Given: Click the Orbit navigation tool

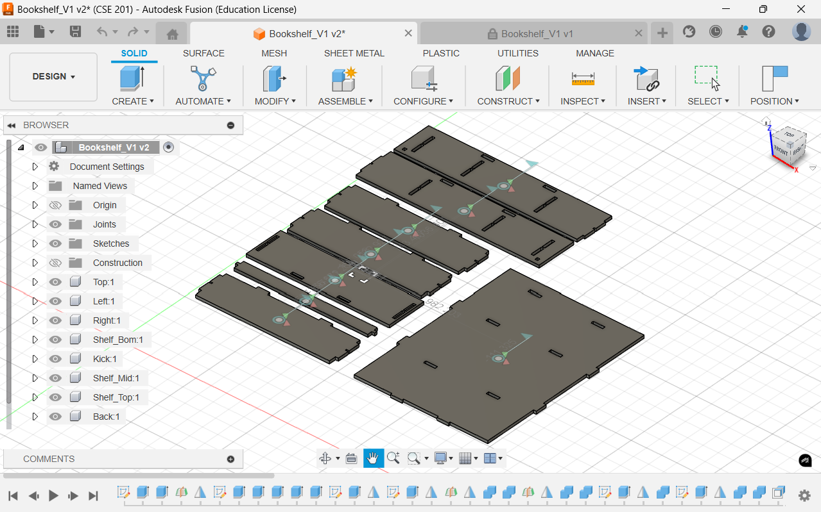Looking at the screenshot, I should coord(325,458).
